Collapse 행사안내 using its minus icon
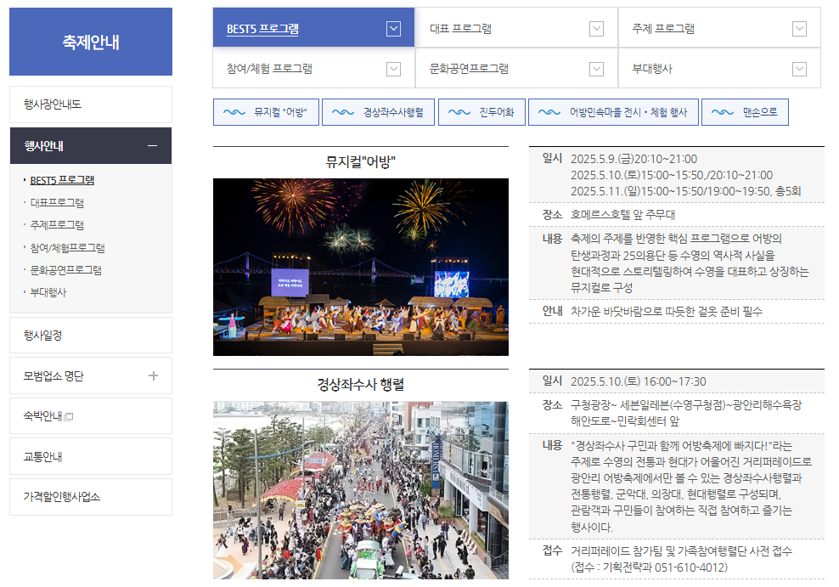Image resolution: width=839 pixels, height=587 pixels. tap(153, 145)
